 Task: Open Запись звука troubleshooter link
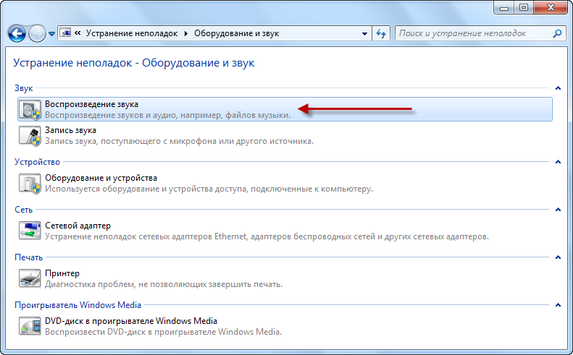(70, 130)
